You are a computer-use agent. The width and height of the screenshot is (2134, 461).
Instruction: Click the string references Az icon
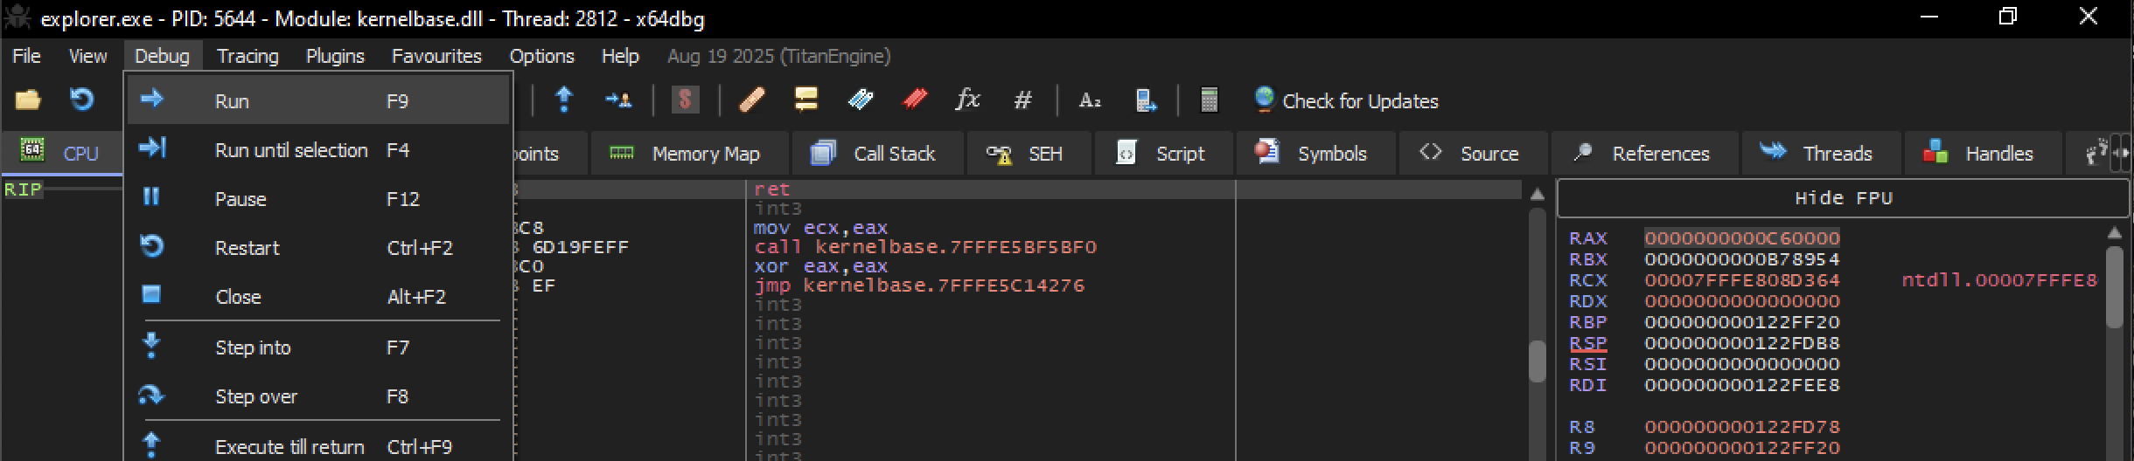pyautogui.click(x=1089, y=101)
